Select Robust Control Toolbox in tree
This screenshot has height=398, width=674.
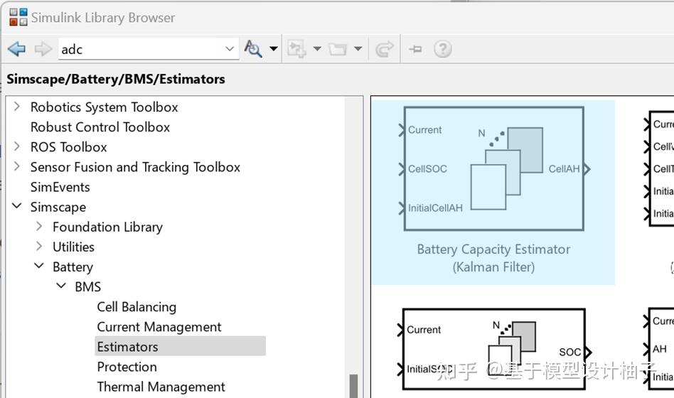[100, 127]
